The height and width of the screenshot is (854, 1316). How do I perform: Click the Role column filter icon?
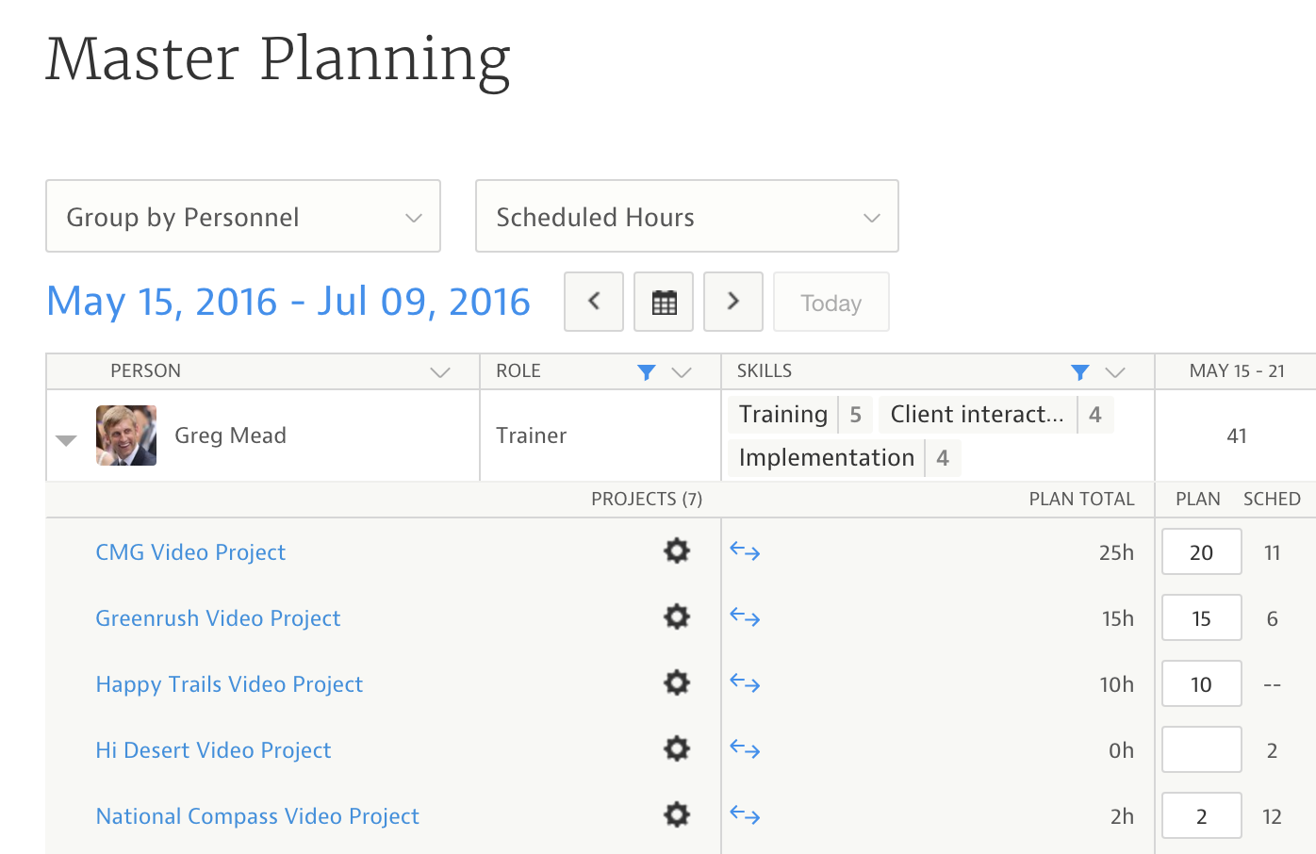tap(646, 372)
